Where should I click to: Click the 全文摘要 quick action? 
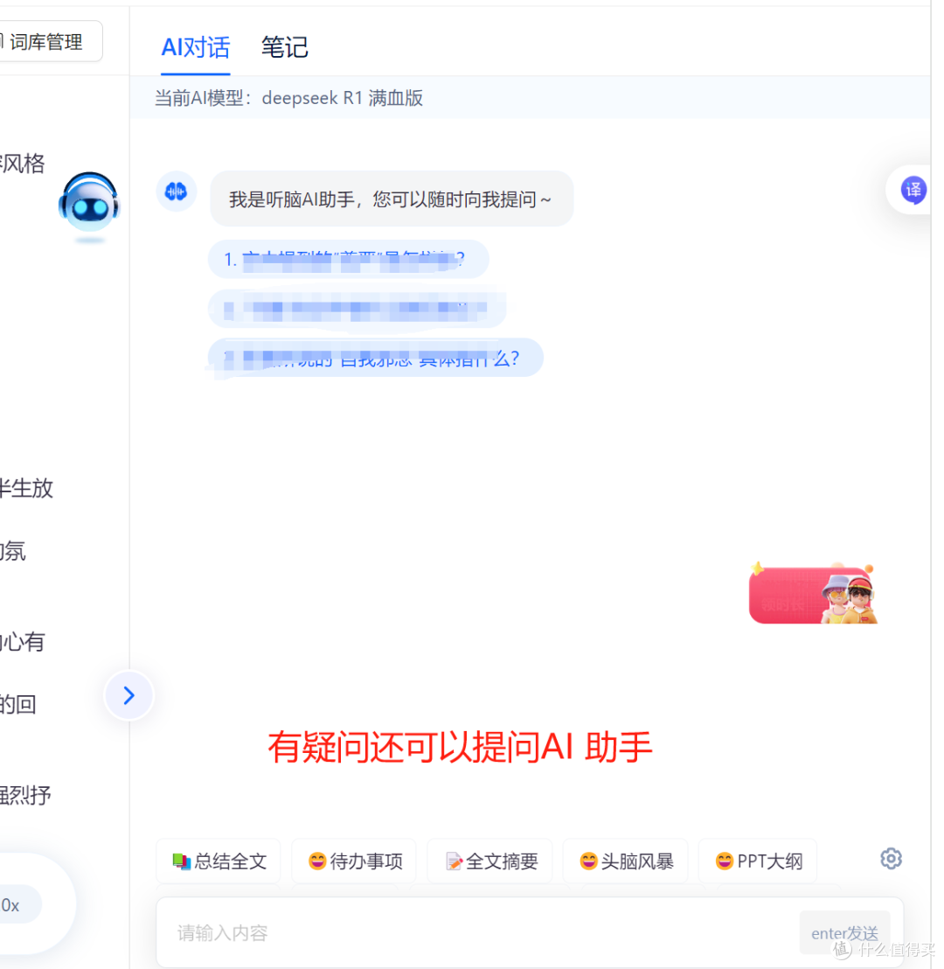pyautogui.click(x=489, y=861)
